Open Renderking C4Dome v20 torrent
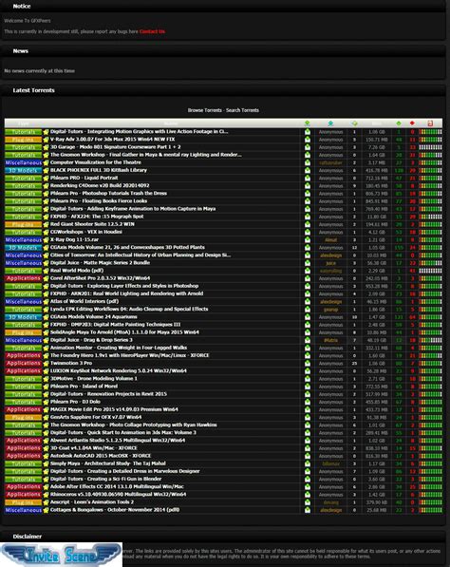Image resolution: width=450 pixels, height=567 pixels. 100,186
